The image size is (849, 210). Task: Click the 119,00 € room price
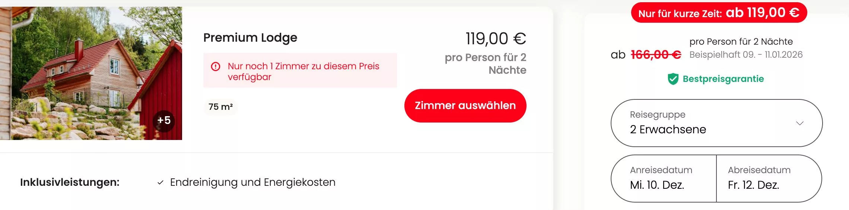[x=496, y=38]
